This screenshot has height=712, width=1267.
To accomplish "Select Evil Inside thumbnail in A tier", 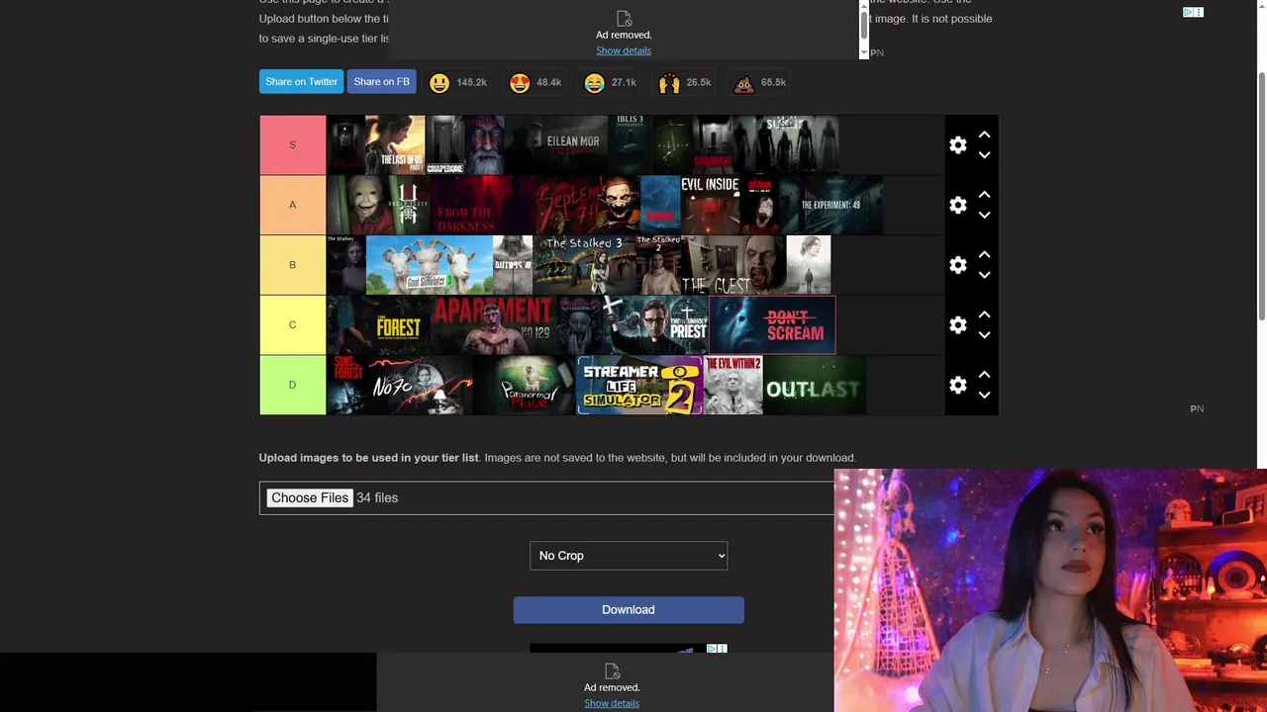I will [710, 205].
